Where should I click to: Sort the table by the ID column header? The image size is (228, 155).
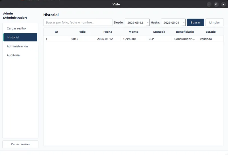pyautogui.click(x=56, y=32)
